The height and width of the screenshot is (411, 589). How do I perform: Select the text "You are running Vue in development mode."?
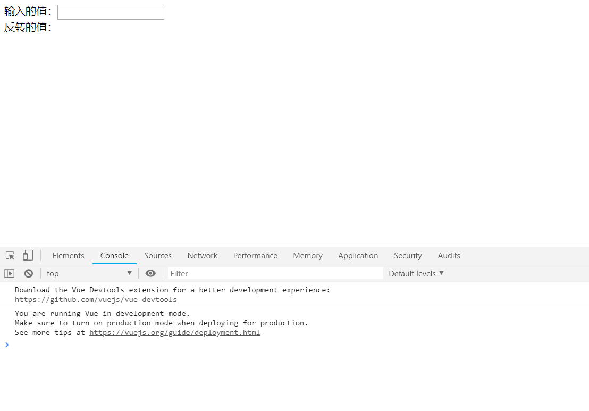pos(102,313)
